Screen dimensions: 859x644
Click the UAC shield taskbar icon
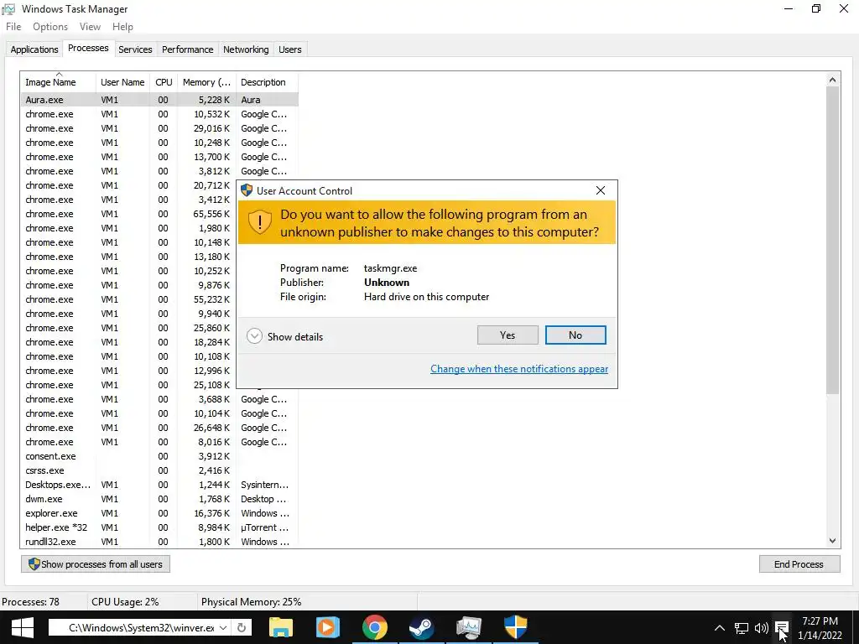(x=516, y=627)
